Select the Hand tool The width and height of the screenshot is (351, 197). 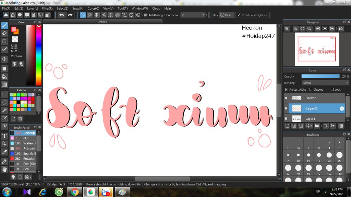4,170
